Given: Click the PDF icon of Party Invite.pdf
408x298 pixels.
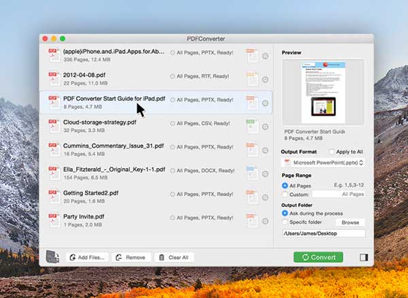Looking at the screenshot, I should [54, 220].
